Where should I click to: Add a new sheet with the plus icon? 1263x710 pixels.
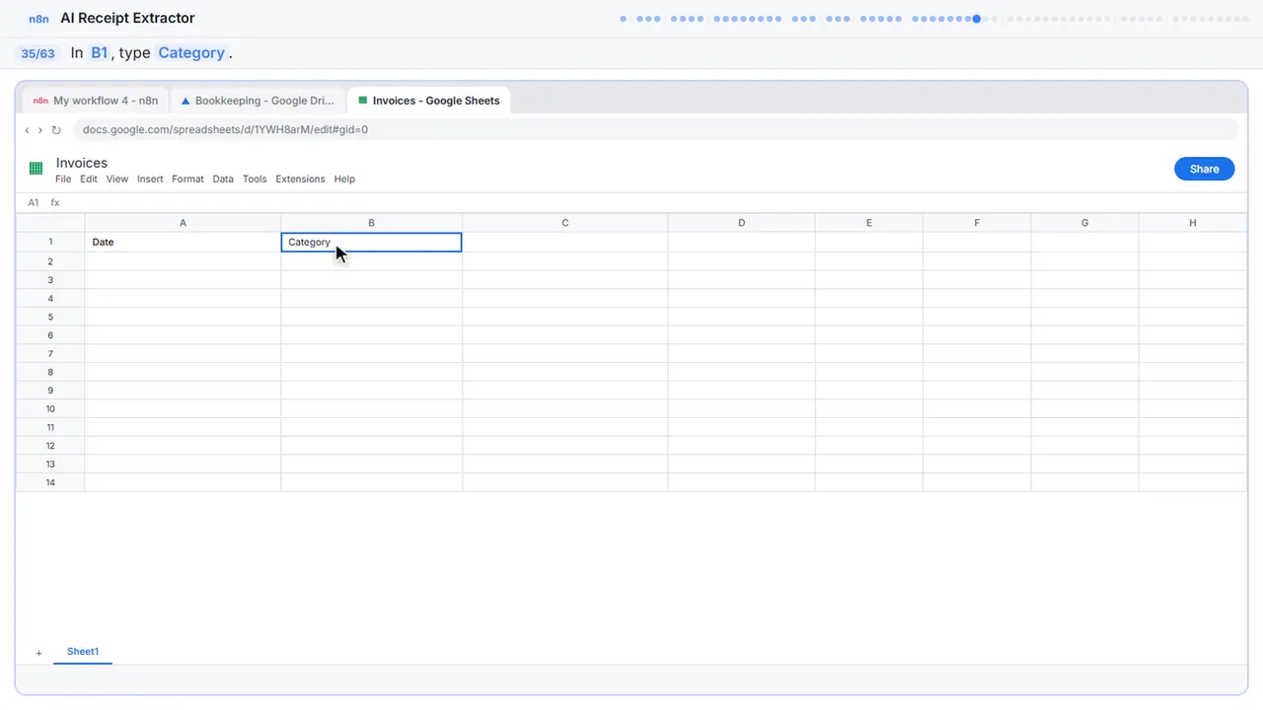click(x=38, y=653)
